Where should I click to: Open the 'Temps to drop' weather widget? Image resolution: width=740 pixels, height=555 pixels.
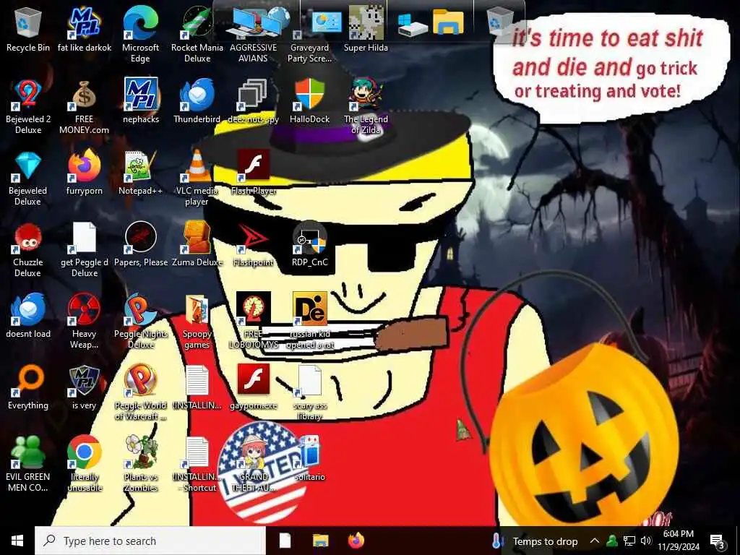coord(535,541)
